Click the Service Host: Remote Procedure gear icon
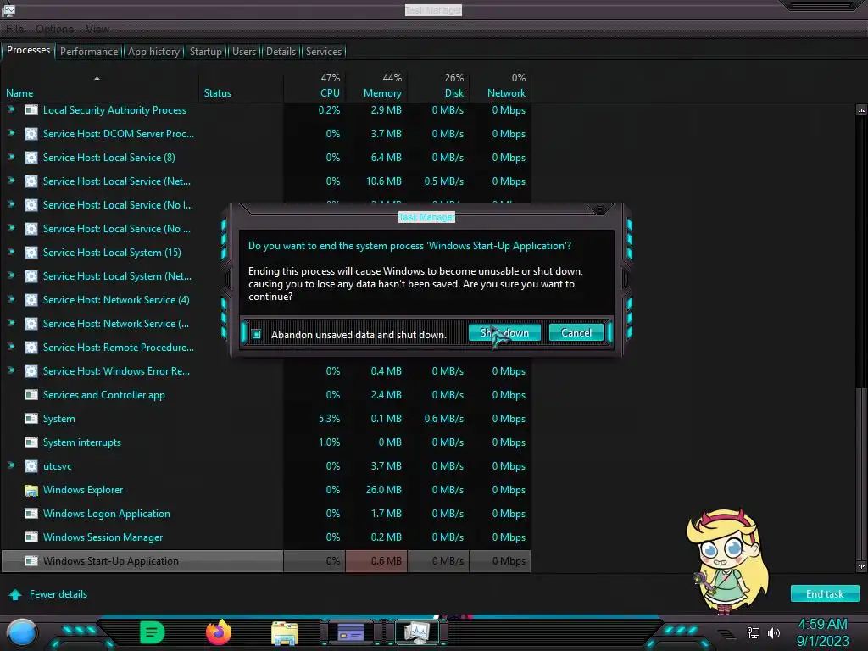The width and height of the screenshot is (868, 651). (x=31, y=348)
